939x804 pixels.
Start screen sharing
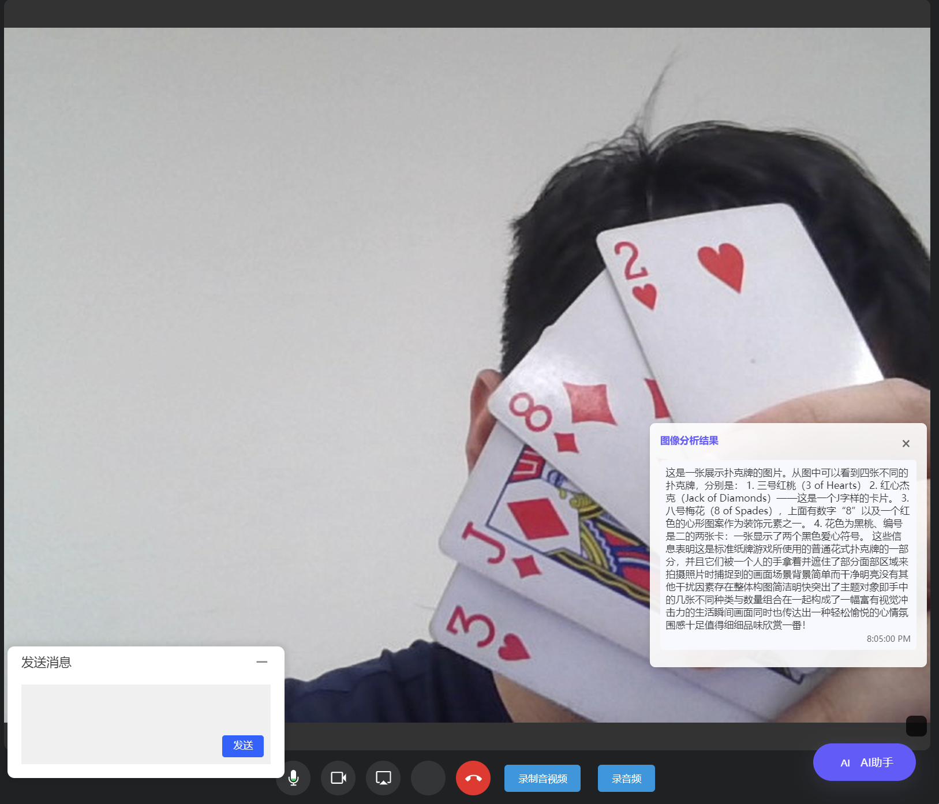(x=383, y=778)
